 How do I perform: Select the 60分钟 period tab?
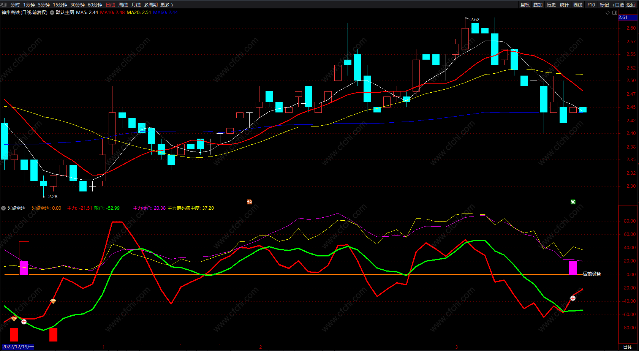[95, 5]
